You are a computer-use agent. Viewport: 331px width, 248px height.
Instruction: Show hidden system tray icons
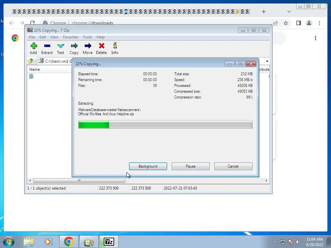pos(275,242)
